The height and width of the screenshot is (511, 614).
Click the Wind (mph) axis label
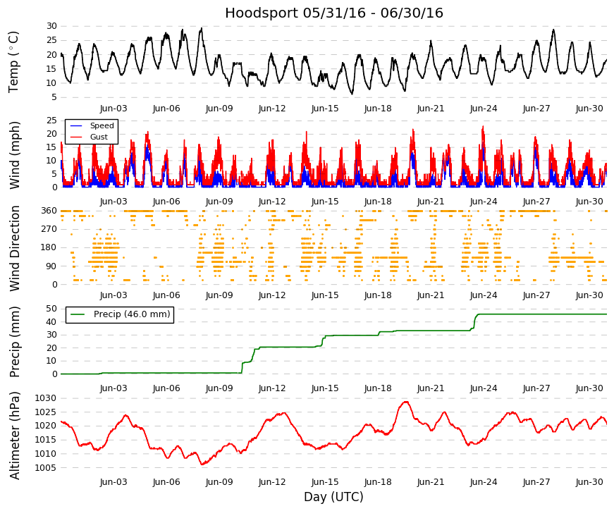14,156
